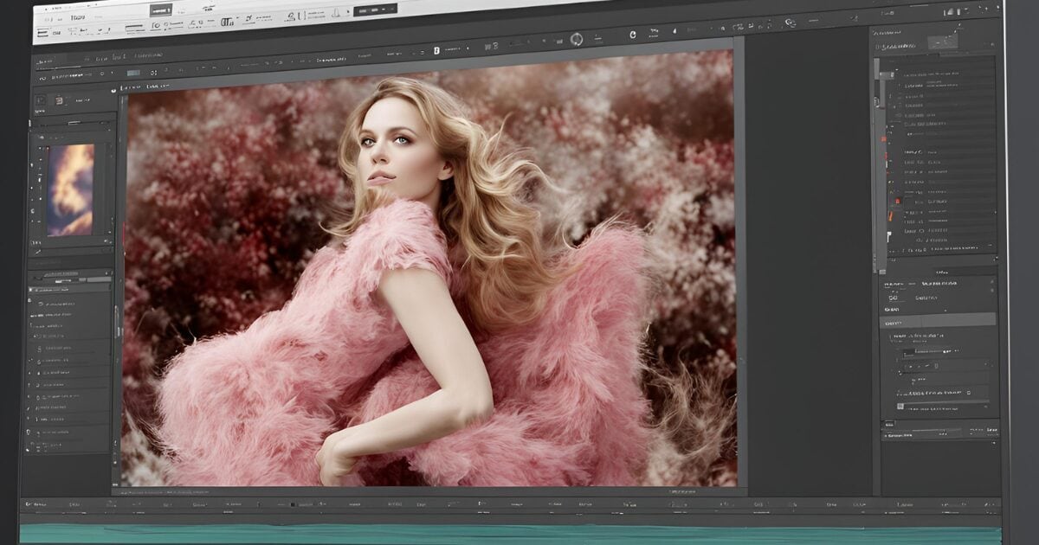
Task: Click the small grey swatch in the options bar
Action: tap(132, 74)
